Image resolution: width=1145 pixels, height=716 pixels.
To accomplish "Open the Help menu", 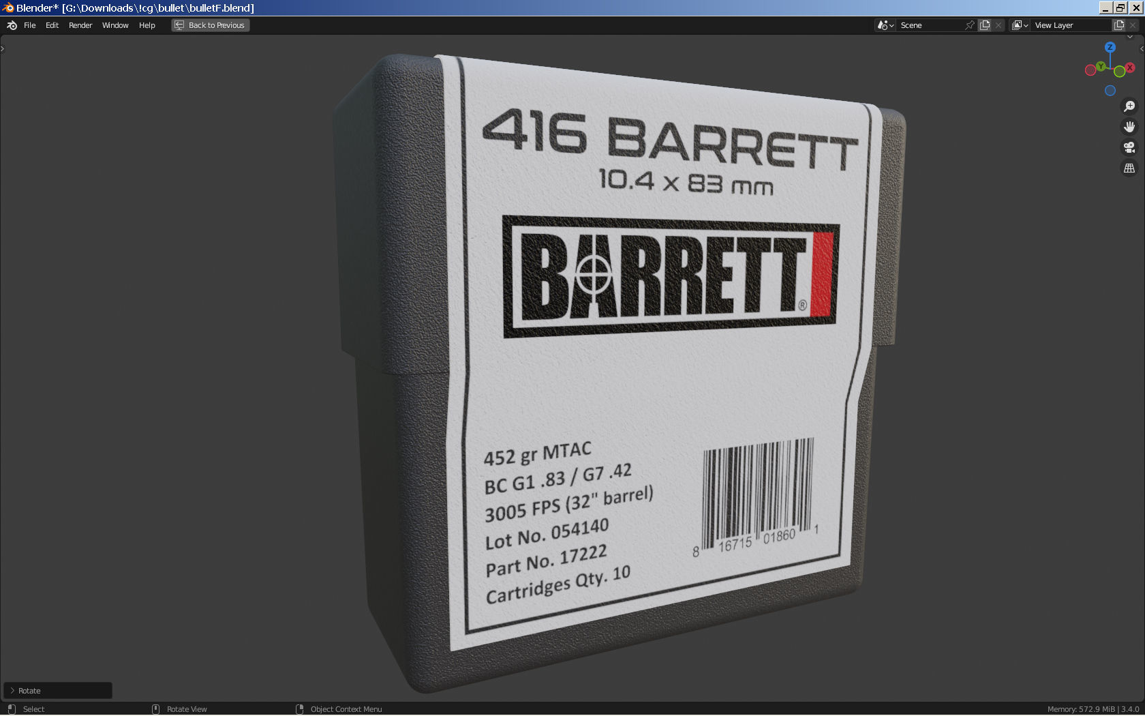I will tap(147, 25).
